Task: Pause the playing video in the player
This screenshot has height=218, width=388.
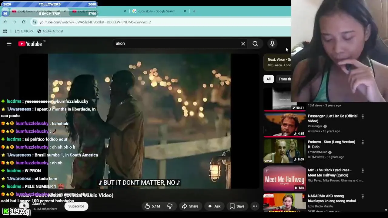Action: point(139,121)
